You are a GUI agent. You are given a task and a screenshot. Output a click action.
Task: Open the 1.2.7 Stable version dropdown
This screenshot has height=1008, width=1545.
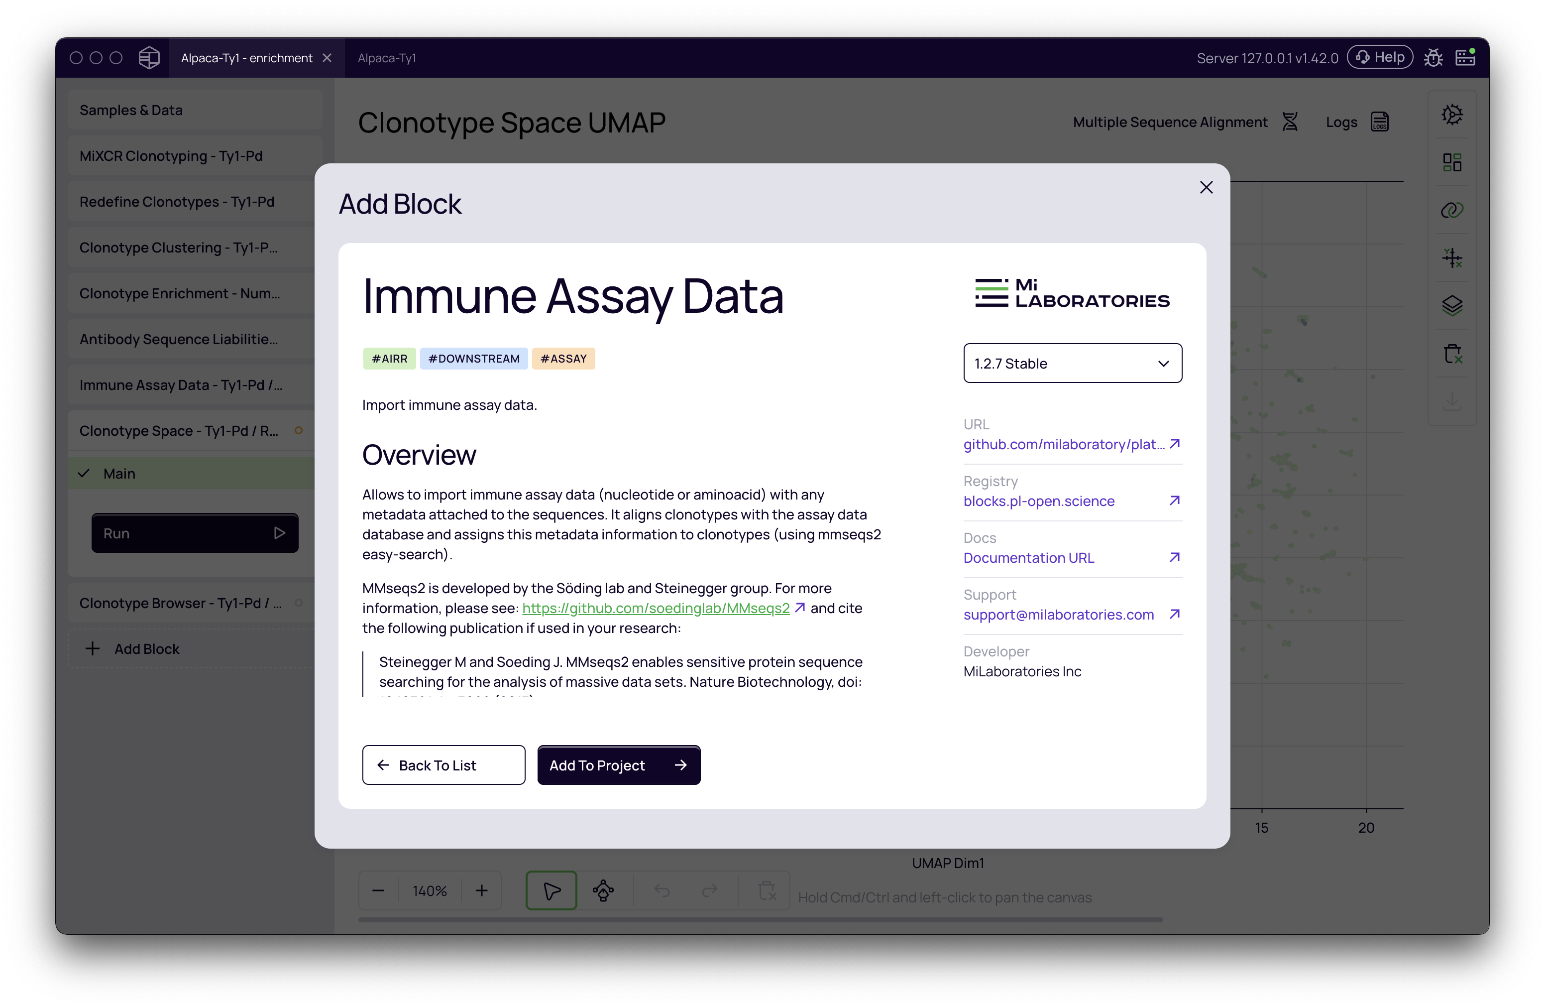(1072, 363)
